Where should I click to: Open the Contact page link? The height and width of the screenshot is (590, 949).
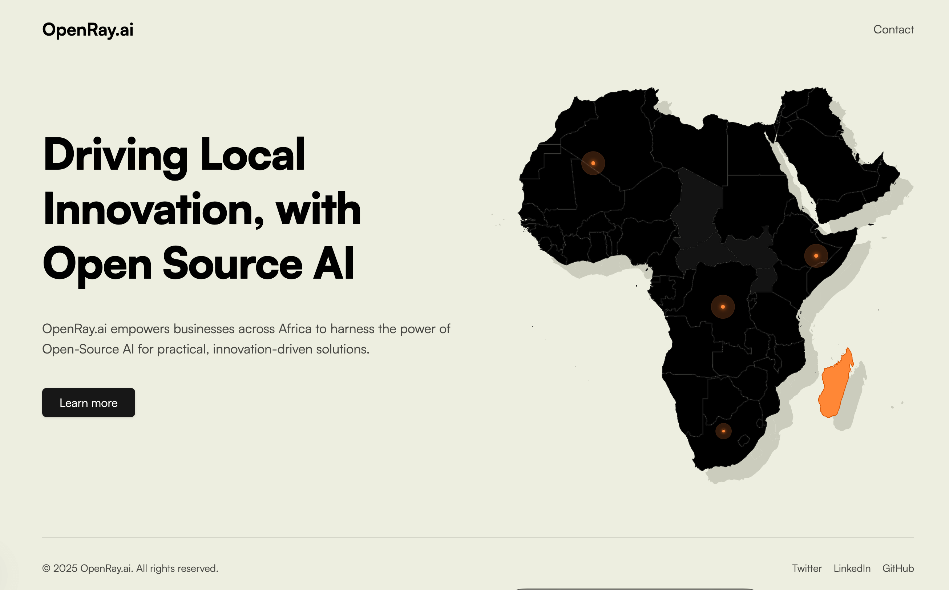(x=893, y=30)
